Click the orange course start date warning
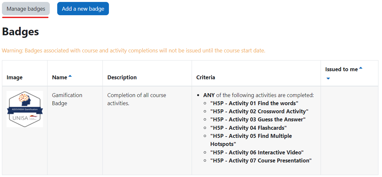 pos(133,51)
